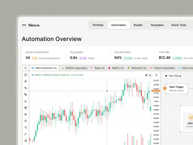The image size is (193, 145).
Task: Click the 'Nexus' brand name
Action: pyautogui.click(x=34, y=25)
